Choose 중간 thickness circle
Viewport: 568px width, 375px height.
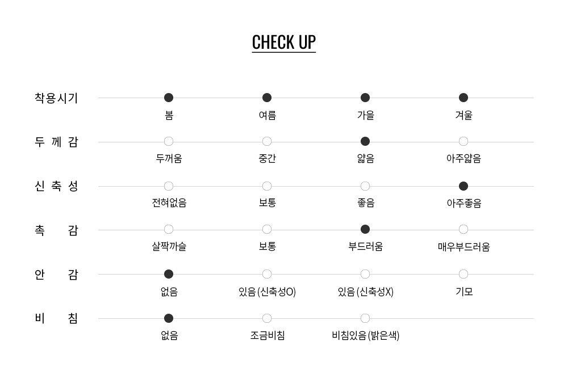pyautogui.click(x=267, y=141)
